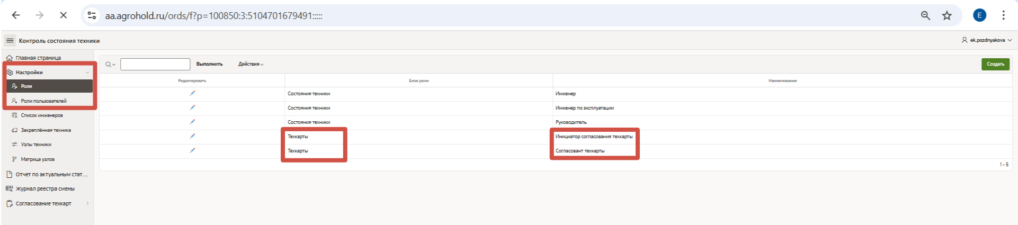The height and width of the screenshot is (225, 1018).
Task: Click edit pencil for Инженер row
Action: pyautogui.click(x=192, y=93)
